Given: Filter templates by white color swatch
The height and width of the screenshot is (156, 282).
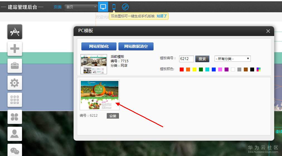Looking at the screenshot, I should (x=233, y=69).
